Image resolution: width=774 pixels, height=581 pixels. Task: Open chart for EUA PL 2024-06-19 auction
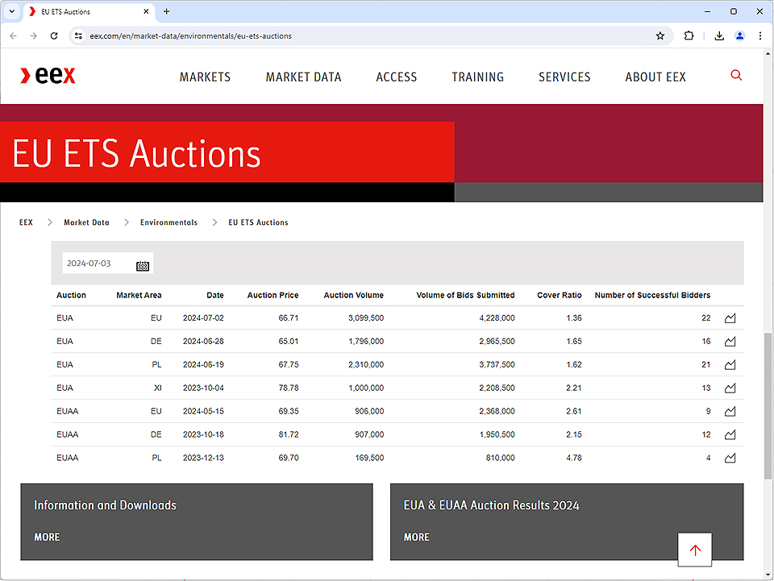point(730,365)
